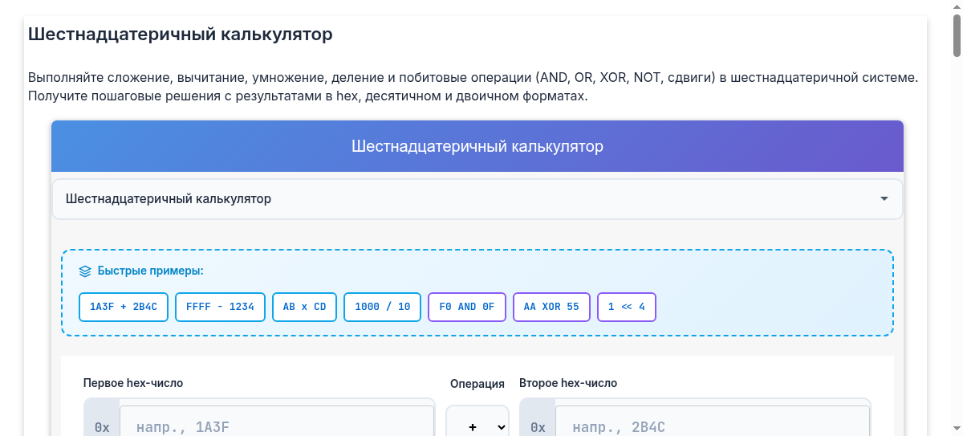Click the Операция label text
The width and height of the screenshot is (963, 436).
pos(477,384)
